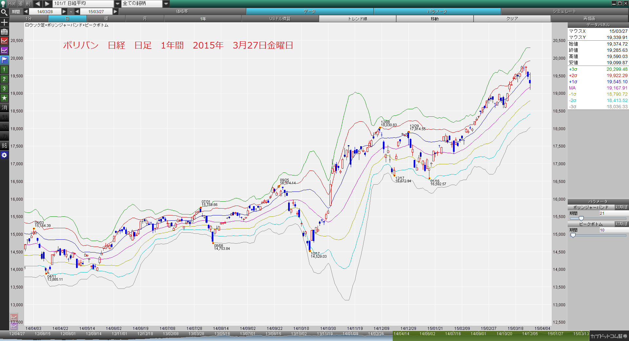Click the start date field 14/03/28
Viewport: 629px width, 341px height.
click(45, 11)
